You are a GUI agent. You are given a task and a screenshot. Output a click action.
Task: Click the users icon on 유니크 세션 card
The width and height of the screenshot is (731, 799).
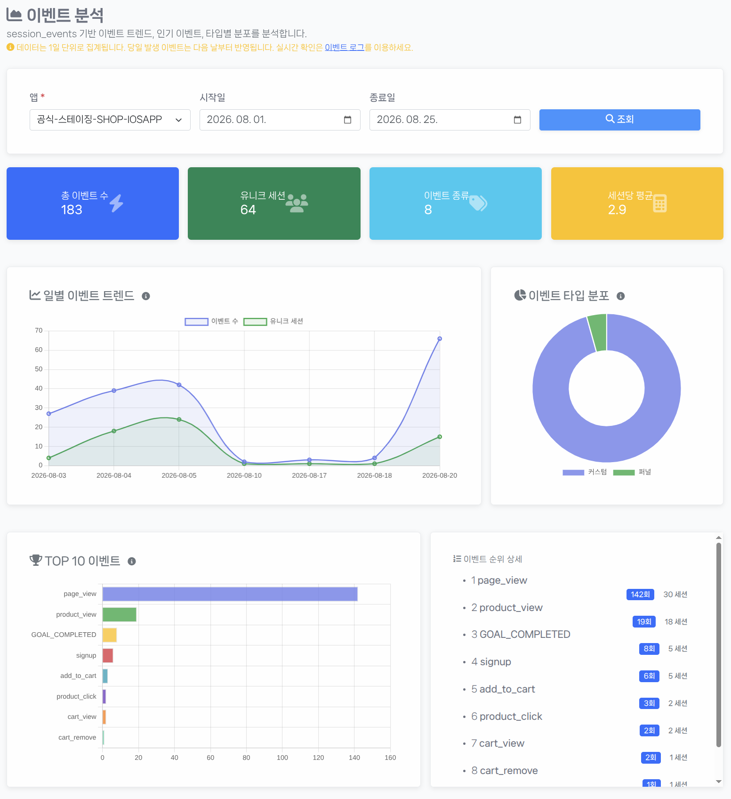tap(297, 203)
